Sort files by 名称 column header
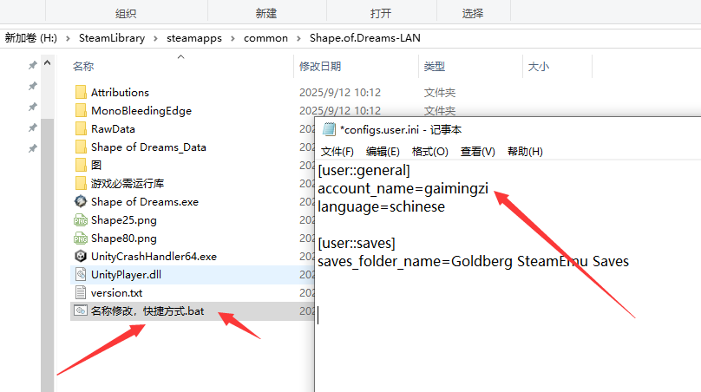The height and width of the screenshot is (392, 701). click(83, 67)
